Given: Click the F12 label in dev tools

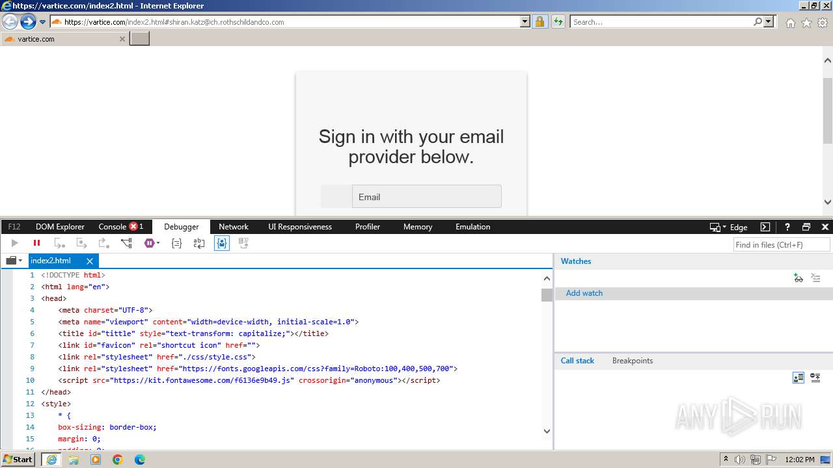Looking at the screenshot, I should [14, 227].
